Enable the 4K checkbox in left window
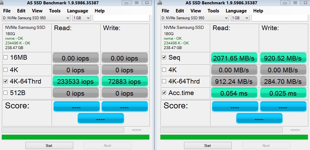 point(6,70)
